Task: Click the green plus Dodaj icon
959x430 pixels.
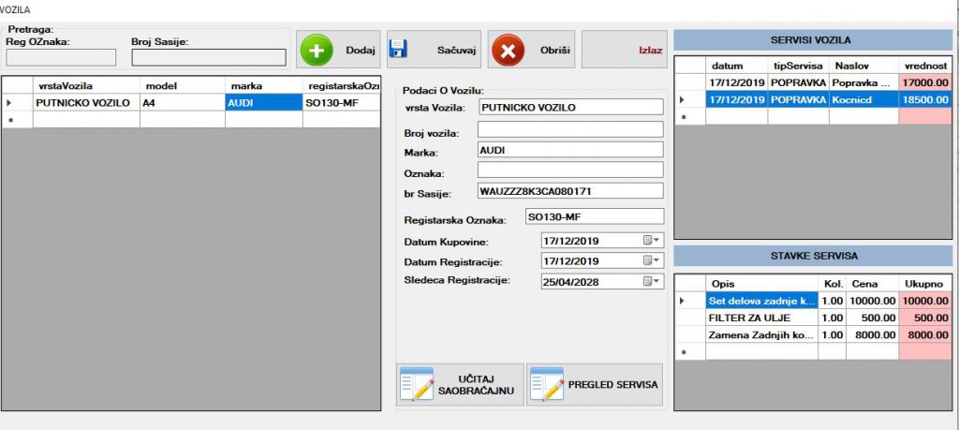Action: (x=317, y=50)
